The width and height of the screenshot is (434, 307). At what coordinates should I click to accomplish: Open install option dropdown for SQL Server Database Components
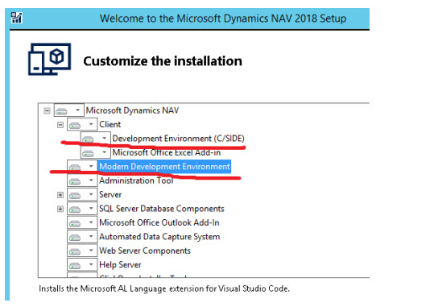82,209
